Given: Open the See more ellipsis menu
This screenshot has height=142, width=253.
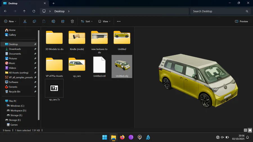Looking at the screenshot, I should point(119,21).
